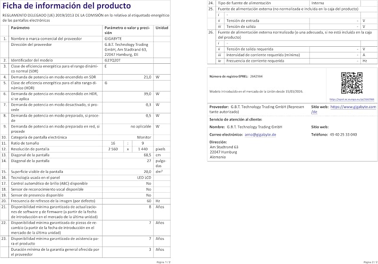
Task: Select row 'Identificador del modelo'
Action: click(86, 60)
